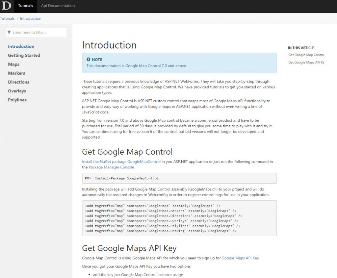Go to Markers in sidebar

pyautogui.click(x=16, y=73)
